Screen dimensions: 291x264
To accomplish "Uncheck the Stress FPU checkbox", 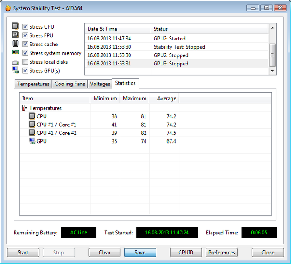I will coord(25,35).
